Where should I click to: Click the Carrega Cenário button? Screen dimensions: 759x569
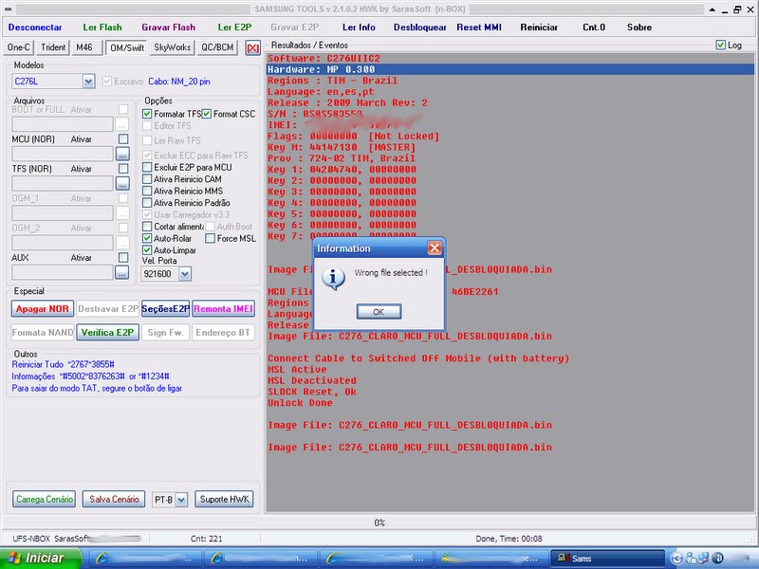pyautogui.click(x=45, y=500)
